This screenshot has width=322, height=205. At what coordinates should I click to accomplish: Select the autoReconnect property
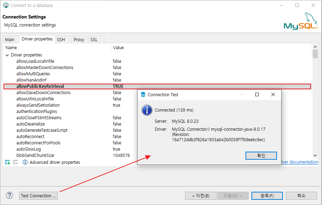pyautogui.click(x=30, y=137)
